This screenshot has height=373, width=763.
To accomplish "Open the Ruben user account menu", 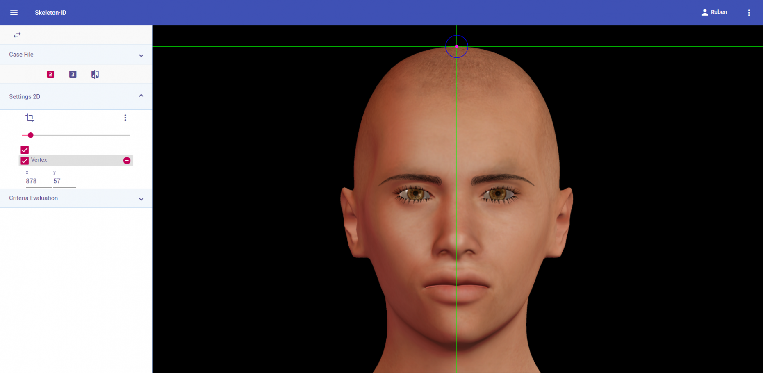I will point(714,12).
